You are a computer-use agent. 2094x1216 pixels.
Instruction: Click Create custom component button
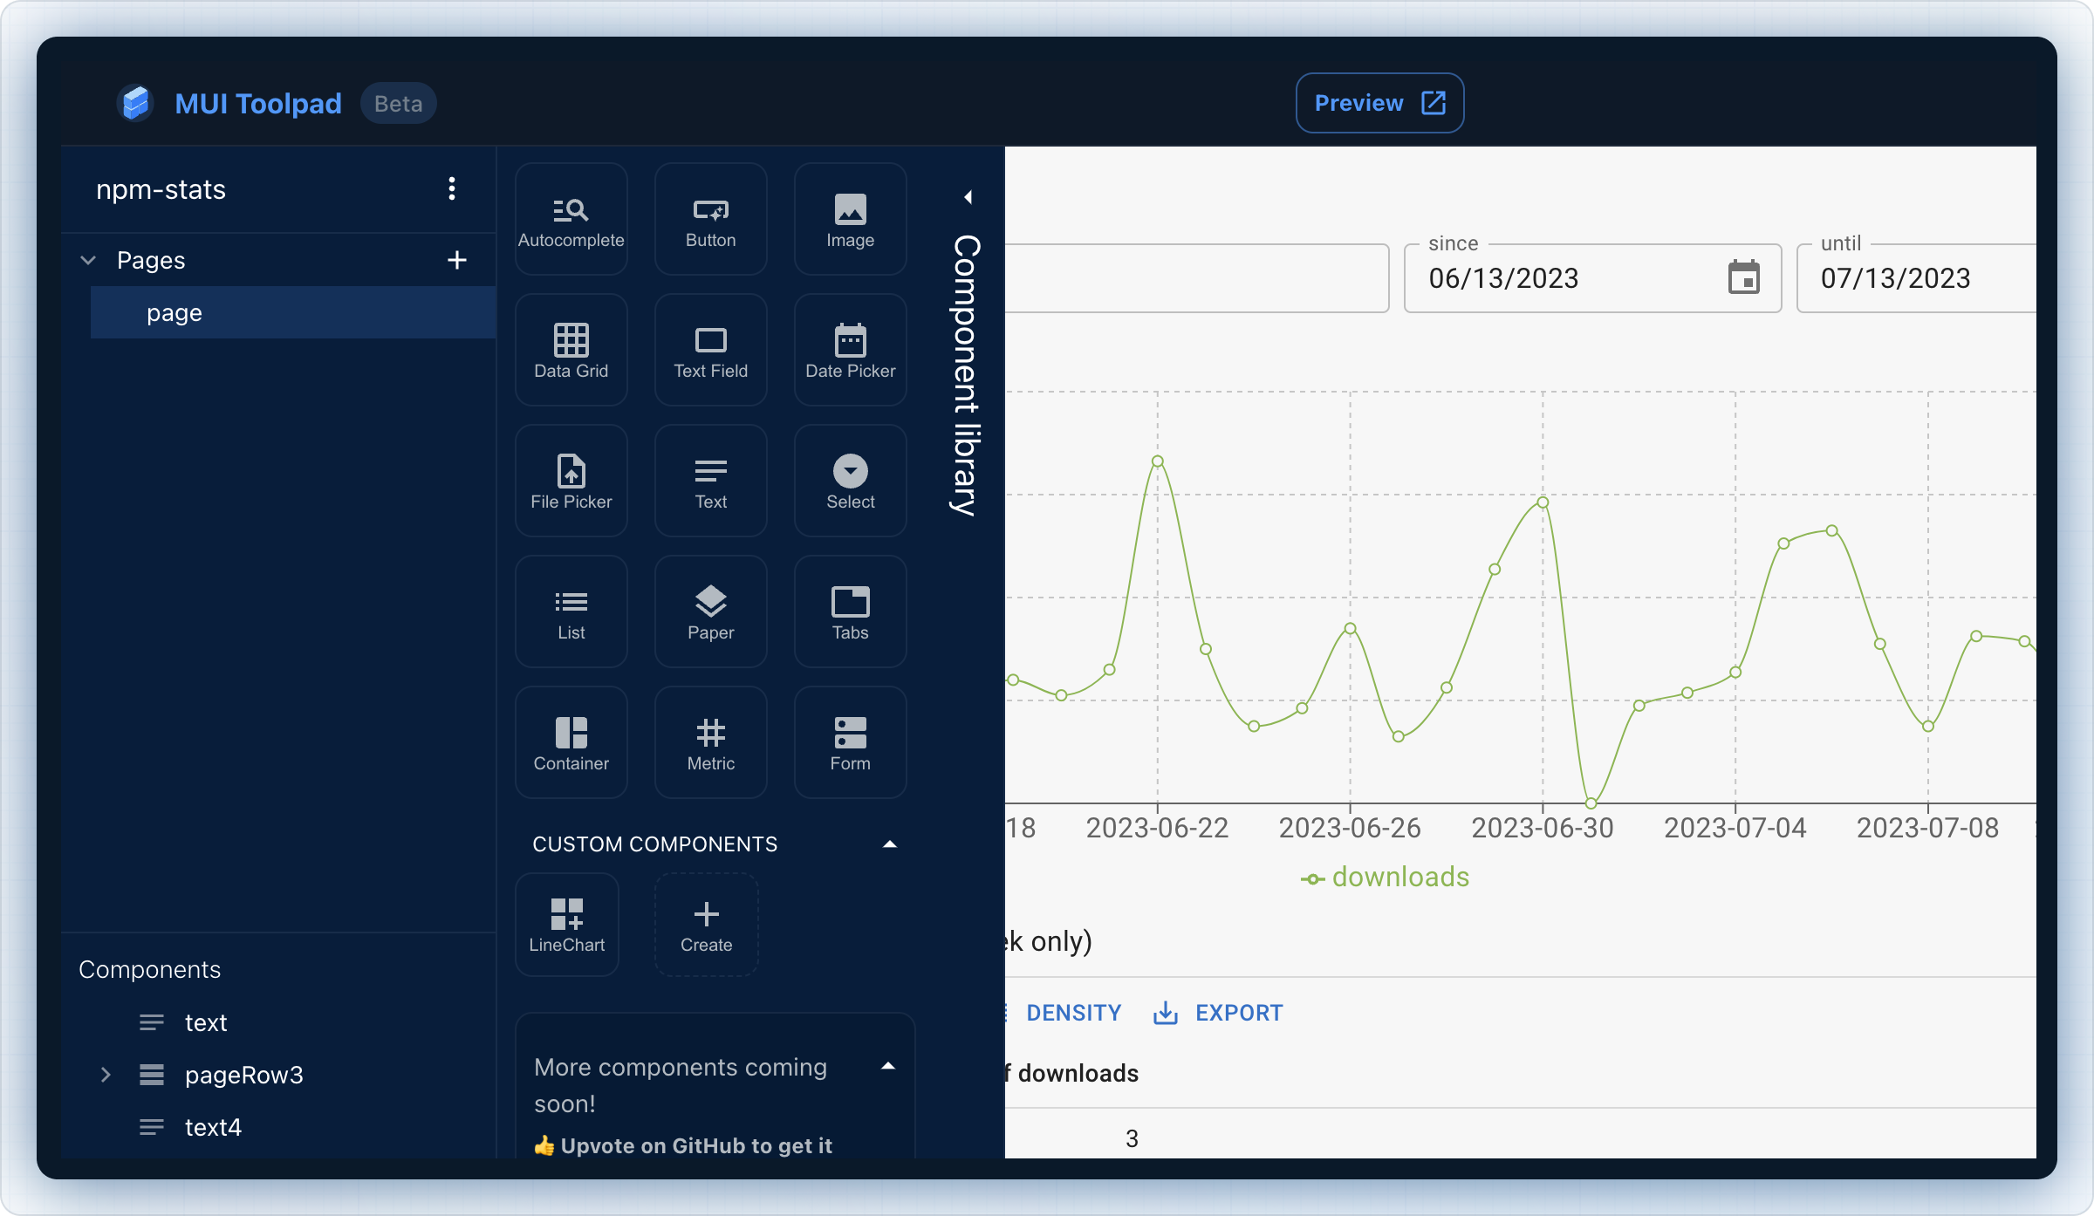[x=706, y=924]
